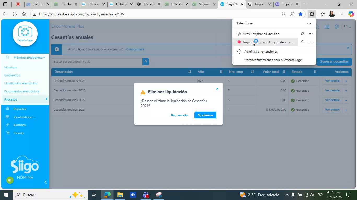Screen dimensions: 357x200
Task: Ver detalle for Cesantías anuales 2024
Action: pos(332,81)
